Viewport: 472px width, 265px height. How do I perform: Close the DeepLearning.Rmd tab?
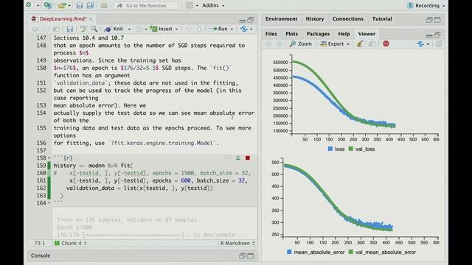(x=91, y=19)
